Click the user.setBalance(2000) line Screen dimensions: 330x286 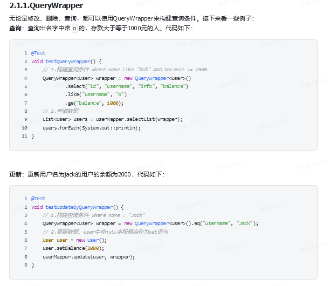pyautogui.click(x=73, y=248)
